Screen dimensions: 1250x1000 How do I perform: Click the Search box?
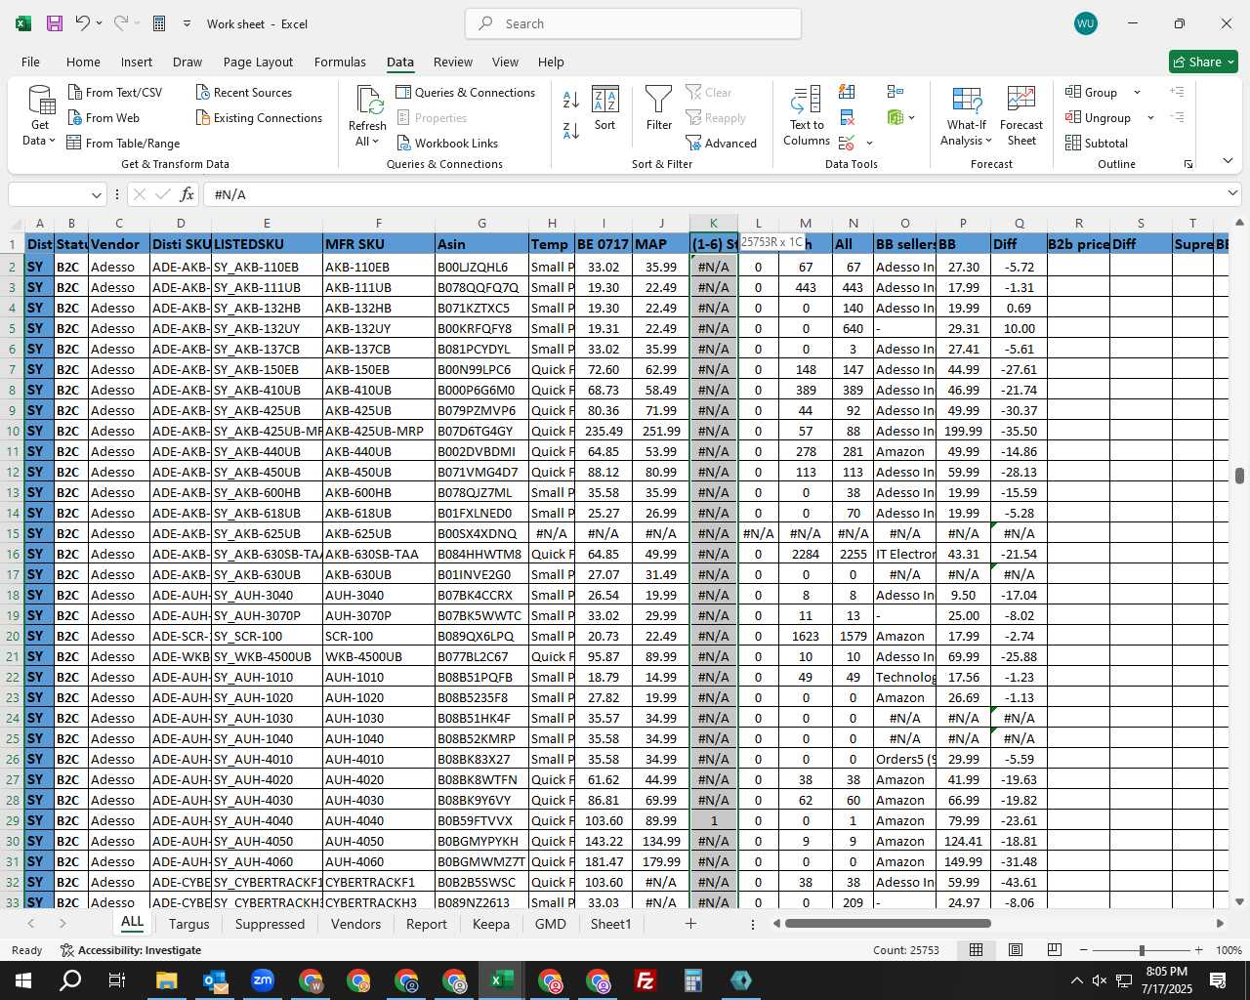point(633,23)
